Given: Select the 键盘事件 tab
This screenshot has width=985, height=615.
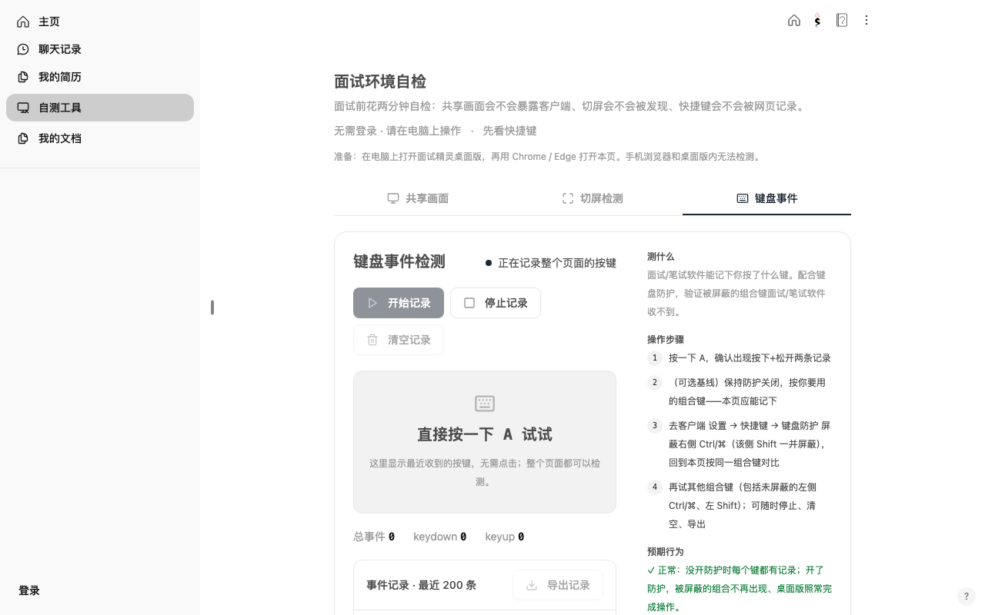Looking at the screenshot, I should [766, 198].
